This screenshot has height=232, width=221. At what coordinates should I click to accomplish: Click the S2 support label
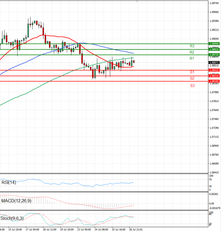coord(192,79)
